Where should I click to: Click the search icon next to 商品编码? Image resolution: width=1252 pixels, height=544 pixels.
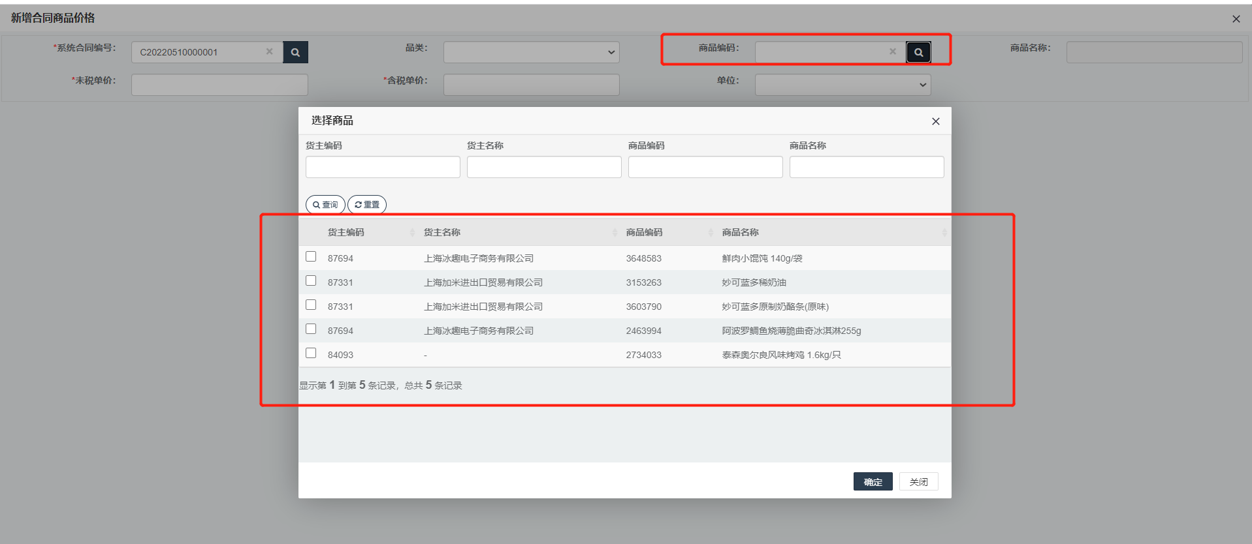coord(918,52)
